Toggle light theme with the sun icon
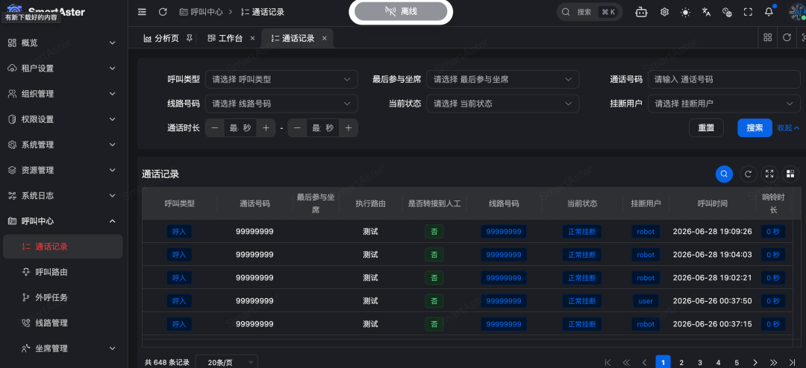The width and height of the screenshot is (806, 368). point(685,12)
